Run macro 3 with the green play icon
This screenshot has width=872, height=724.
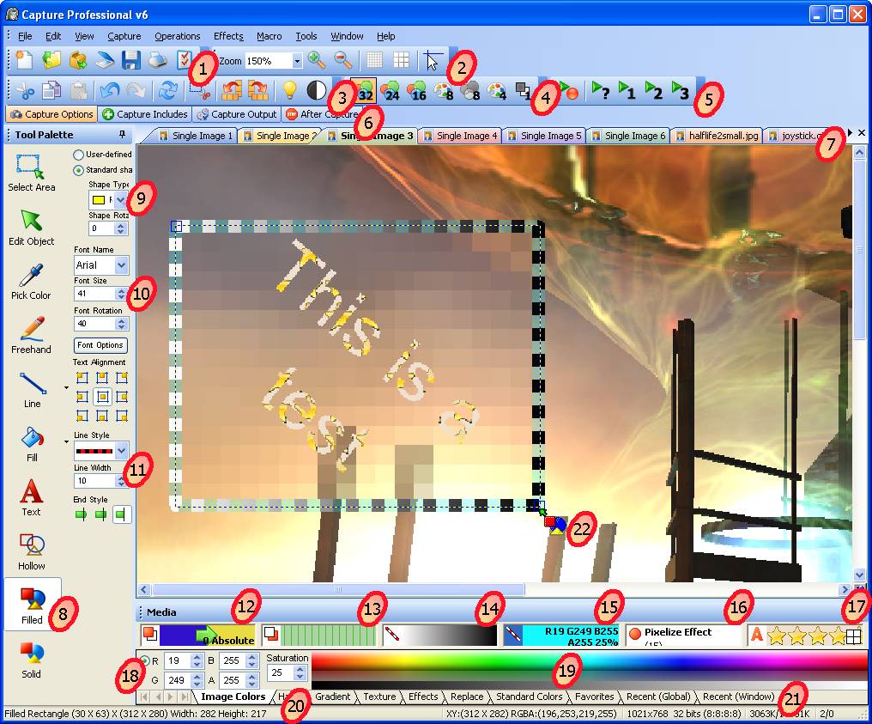tap(681, 90)
